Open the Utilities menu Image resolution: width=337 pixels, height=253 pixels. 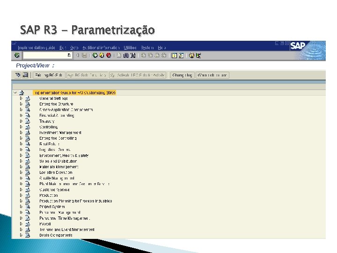point(130,47)
